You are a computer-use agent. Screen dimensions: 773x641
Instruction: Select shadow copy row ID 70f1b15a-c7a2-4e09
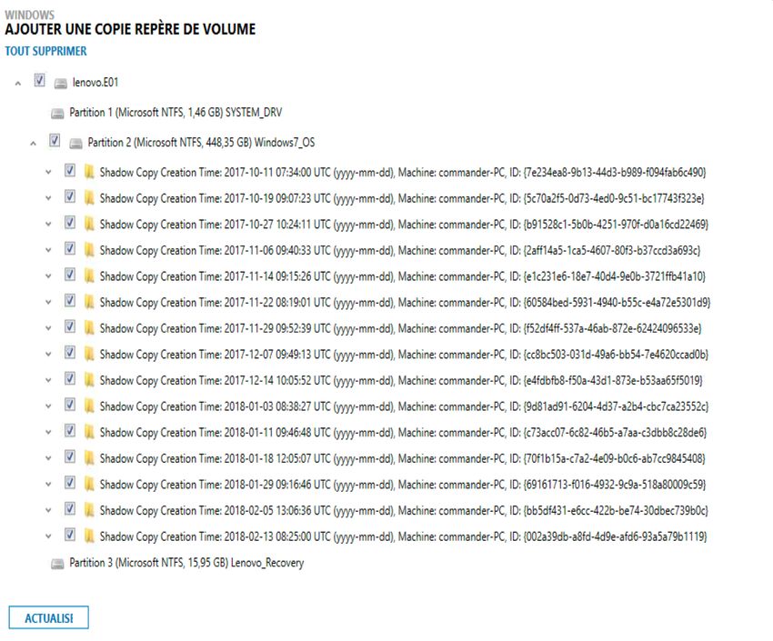click(x=402, y=459)
